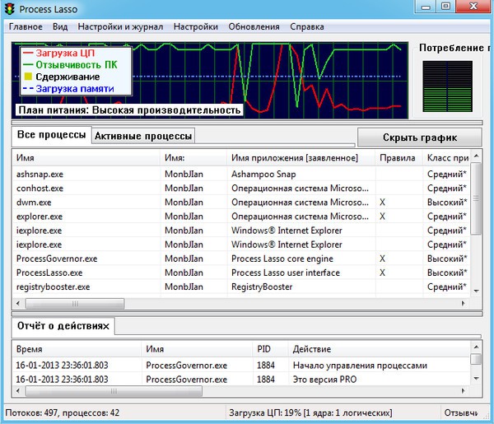Open the "Главное" menu
Image resolution: width=494 pixels, height=424 pixels.
tap(26, 26)
